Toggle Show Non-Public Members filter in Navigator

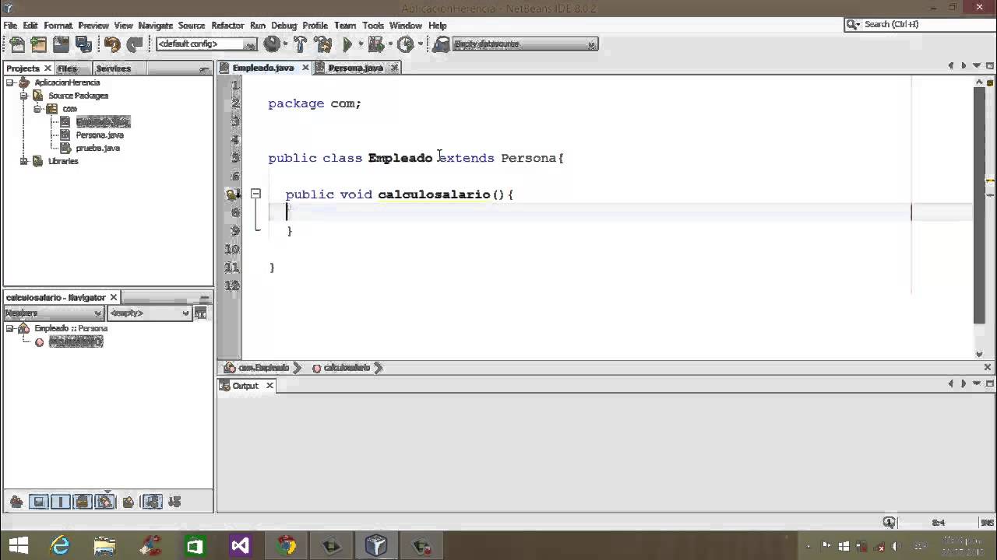[x=83, y=502]
